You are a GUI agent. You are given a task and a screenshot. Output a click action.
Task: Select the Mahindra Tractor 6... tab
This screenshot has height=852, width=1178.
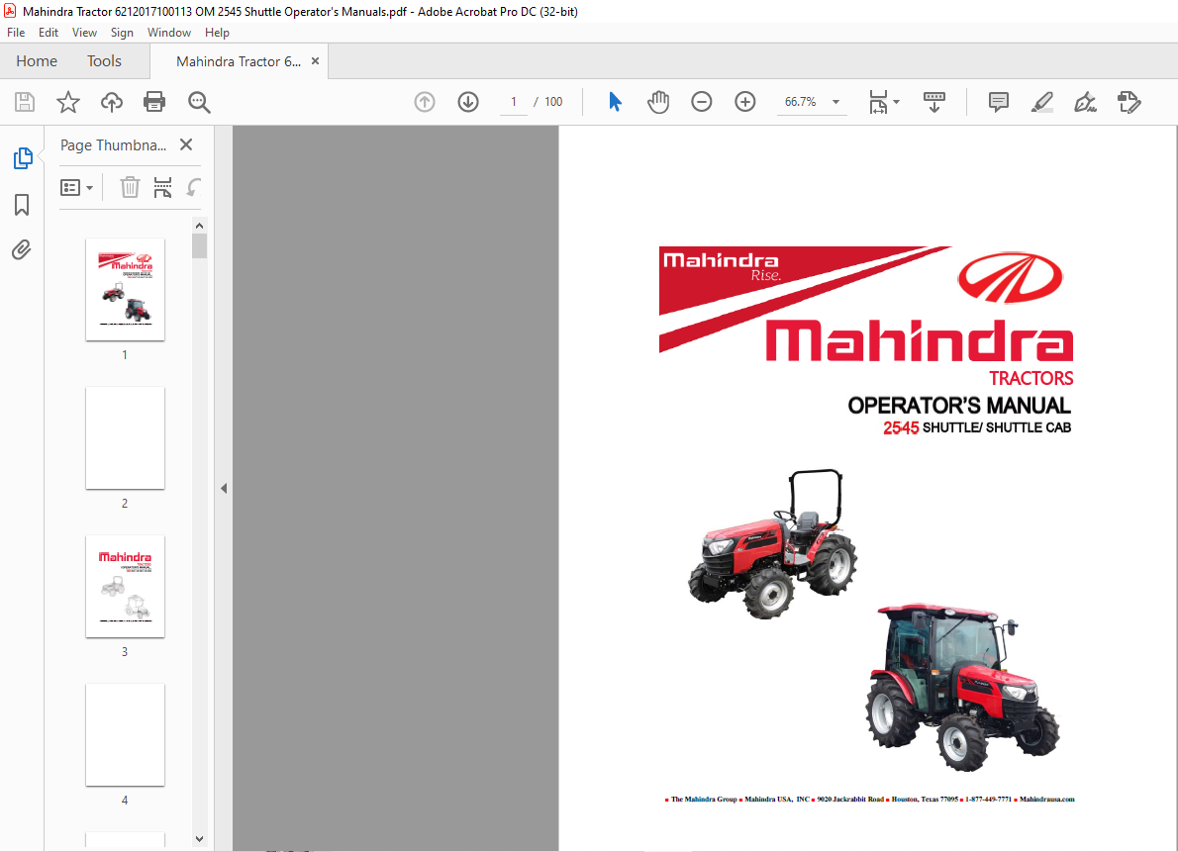(x=239, y=61)
